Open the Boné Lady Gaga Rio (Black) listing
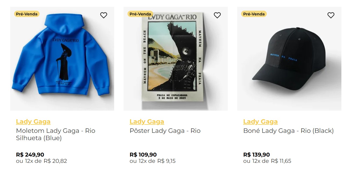This screenshot has width=349, height=173. pyautogui.click(x=289, y=131)
